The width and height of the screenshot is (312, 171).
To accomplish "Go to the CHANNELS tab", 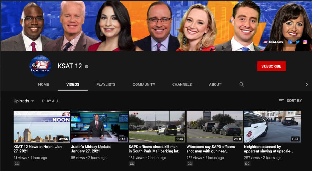I will click(182, 84).
